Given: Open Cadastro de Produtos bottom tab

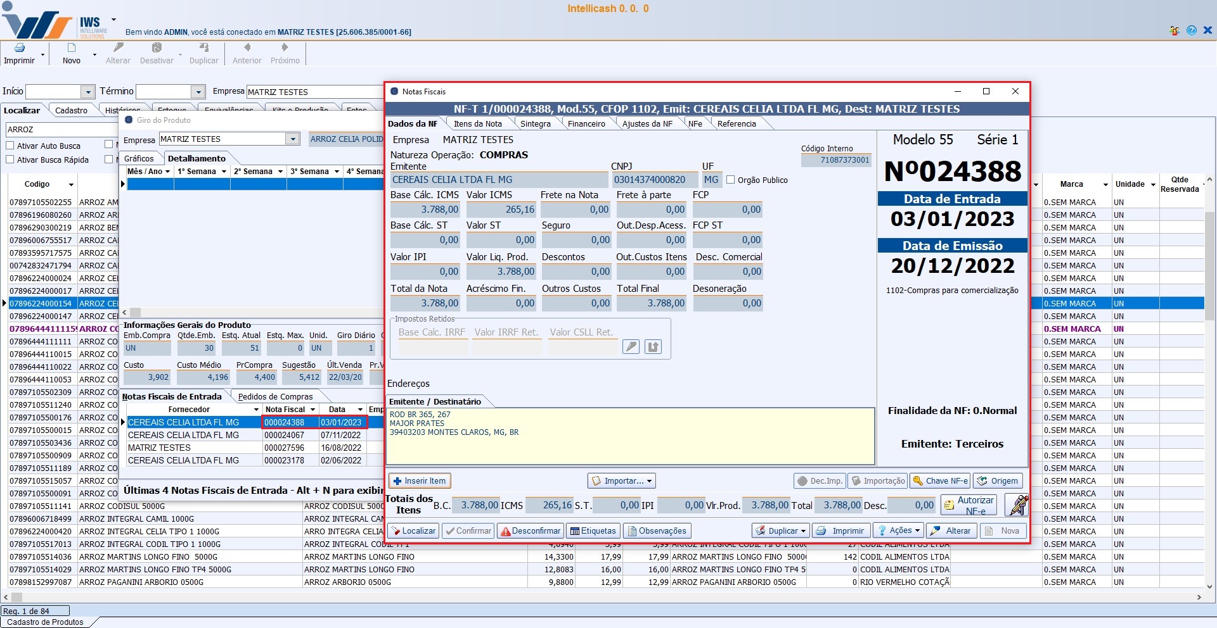Looking at the screenshot, I should pyautogui.click(x=45, y=622).
